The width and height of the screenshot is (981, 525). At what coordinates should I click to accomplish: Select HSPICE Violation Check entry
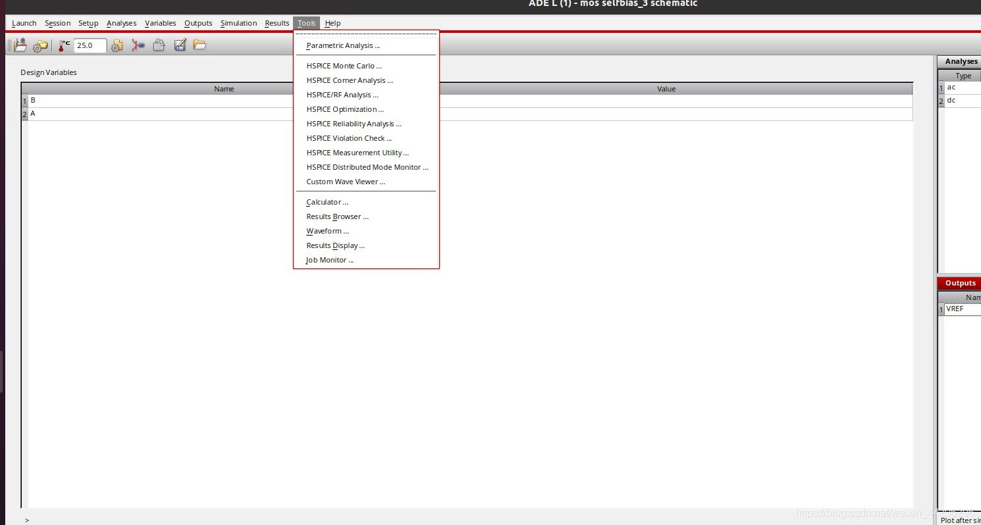click(366, 138)
